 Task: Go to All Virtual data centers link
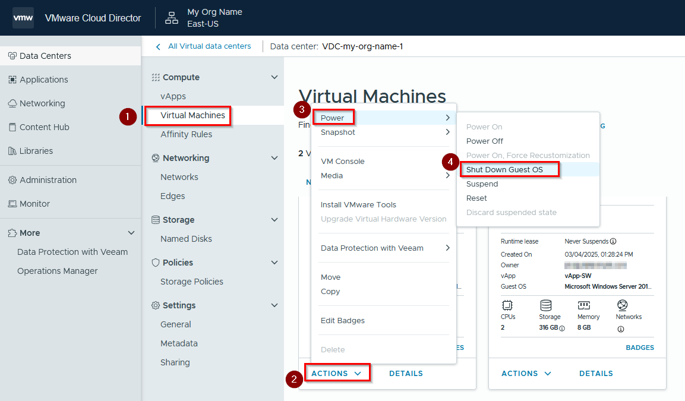(x=210, y=46)
